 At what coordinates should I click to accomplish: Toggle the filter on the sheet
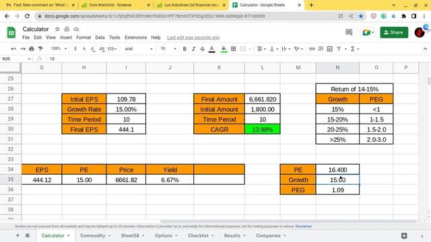point(339,49)
